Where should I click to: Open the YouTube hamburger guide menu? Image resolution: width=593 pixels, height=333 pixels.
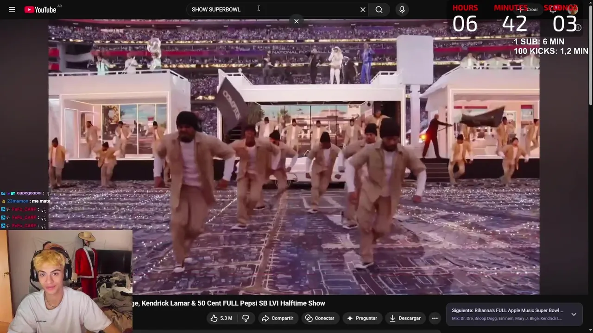[x=12, y=9]
